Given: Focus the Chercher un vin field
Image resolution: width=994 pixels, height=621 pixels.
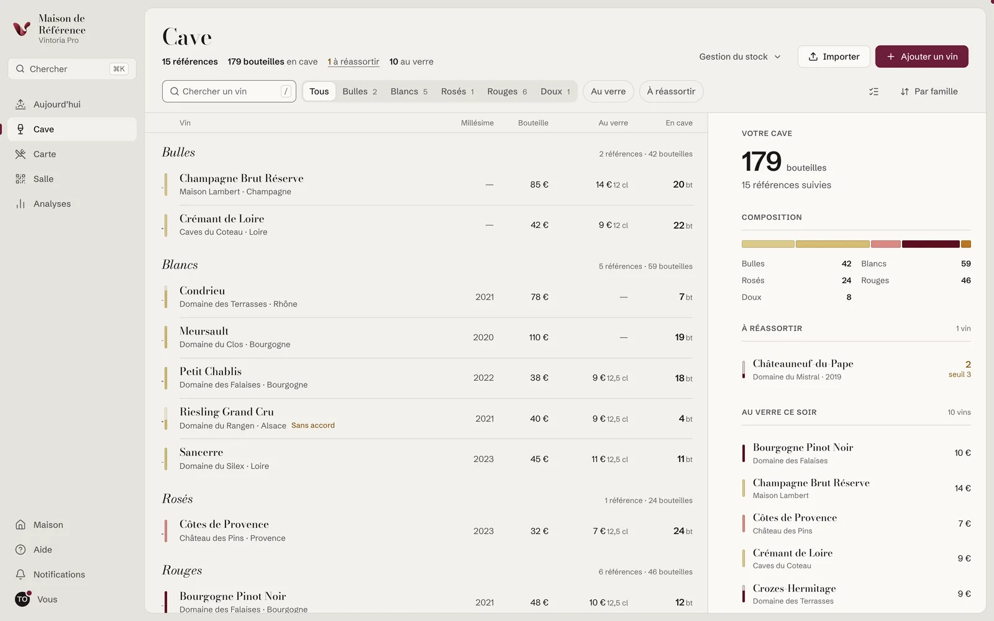Looking at the screenshot, I should (229, 91).
